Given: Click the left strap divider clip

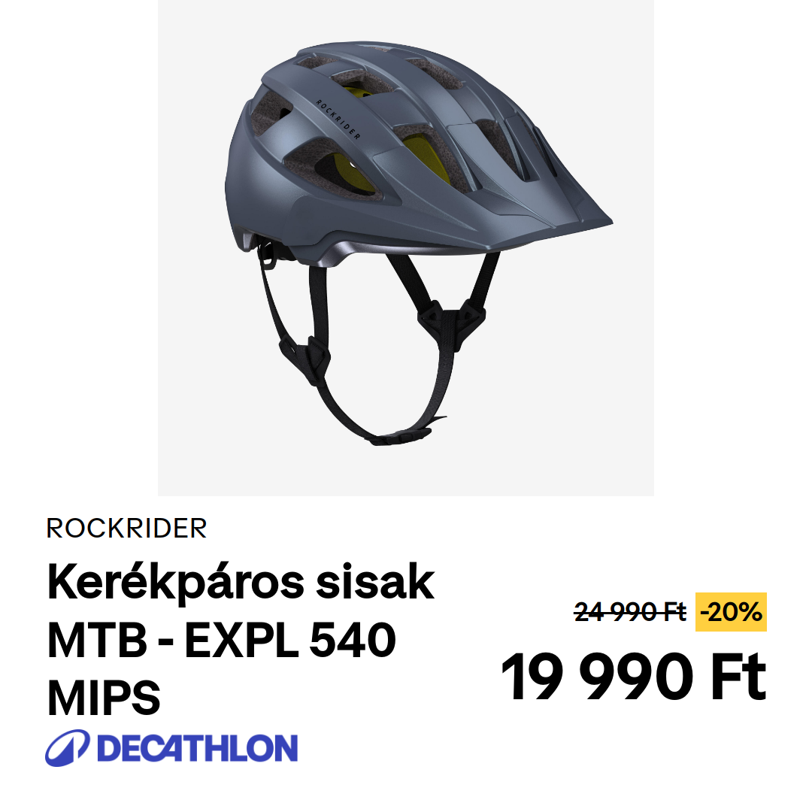Looking at the screenshot, I should pos(307,359).
